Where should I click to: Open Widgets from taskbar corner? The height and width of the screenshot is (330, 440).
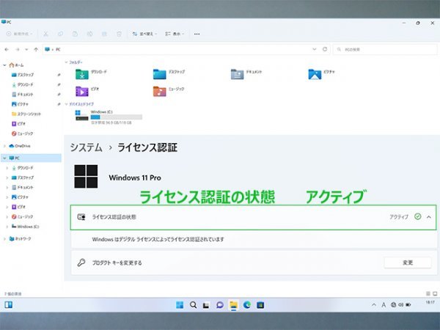coord(8,305)
